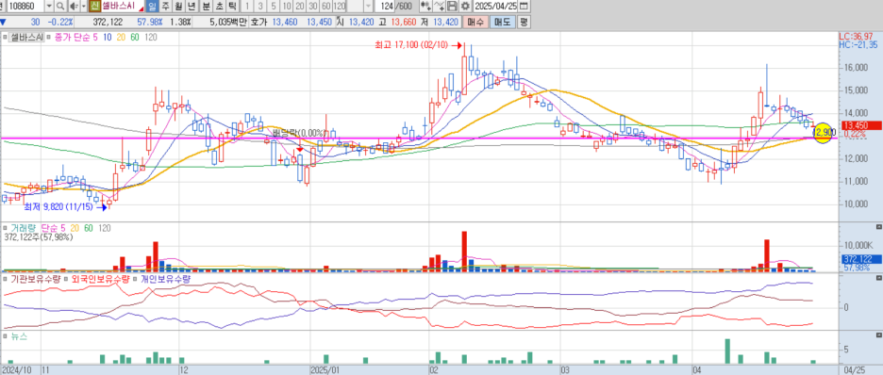This screenshot has width=883, height=375.
Task: Toggle small square before 종가 단순 legend
Action: click(x=48, y=37)
